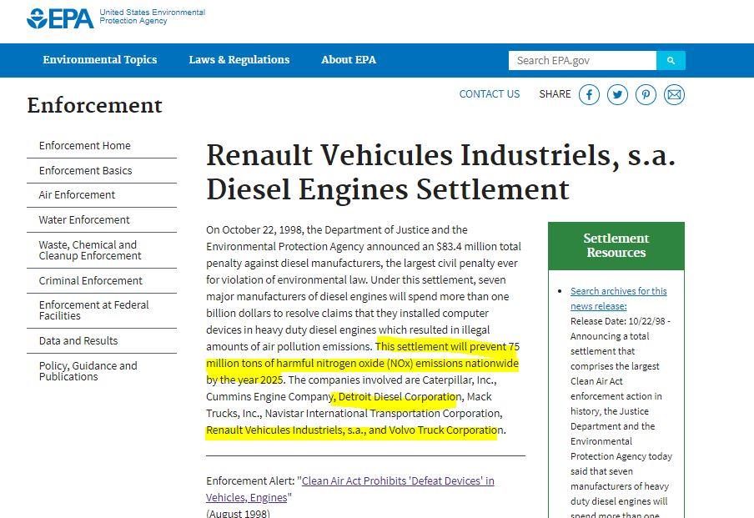
Task: Share page via email icon
Action: (674, 95)
